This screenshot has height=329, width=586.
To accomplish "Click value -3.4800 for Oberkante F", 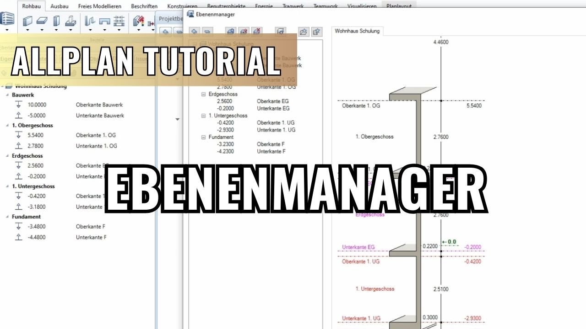I will coord(37,227).
